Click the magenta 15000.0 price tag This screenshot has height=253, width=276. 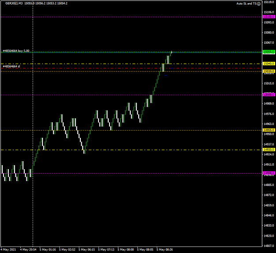coord(269,94)
